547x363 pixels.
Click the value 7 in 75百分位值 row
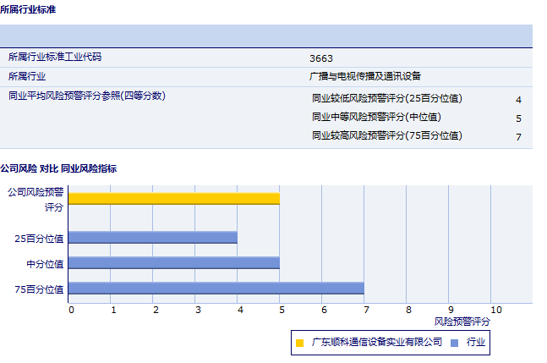[519, 137]
